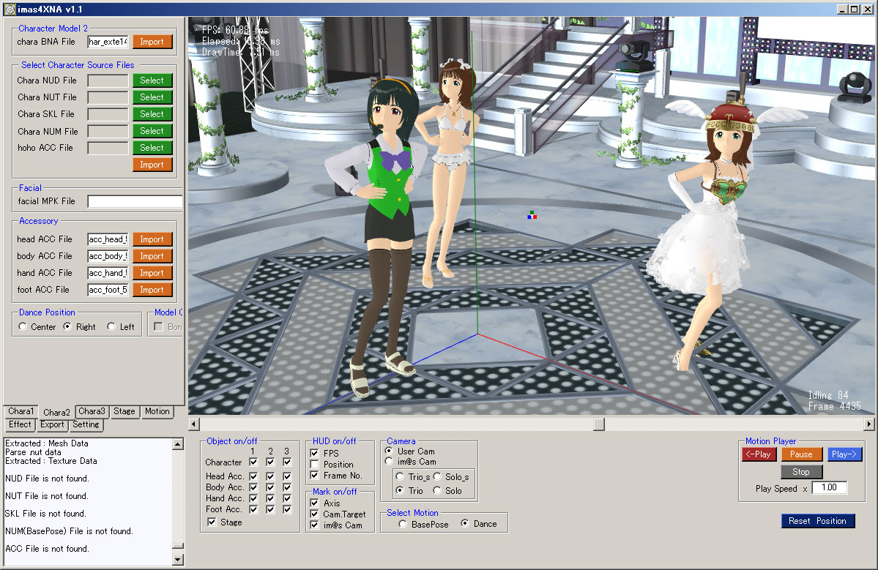Toggle Head Acc. checkbox for character 1
Screen dimensions: 878x570
[x=253, y=476]
